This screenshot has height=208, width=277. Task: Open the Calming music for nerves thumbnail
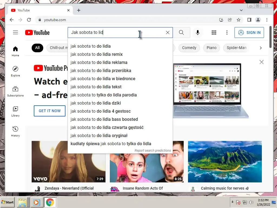tap(225, 162)
